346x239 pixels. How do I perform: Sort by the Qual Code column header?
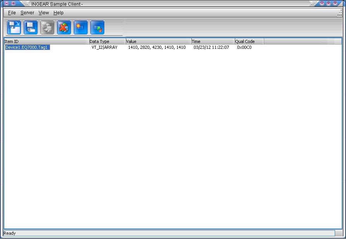pyautogui.click(x=249, y=41)
